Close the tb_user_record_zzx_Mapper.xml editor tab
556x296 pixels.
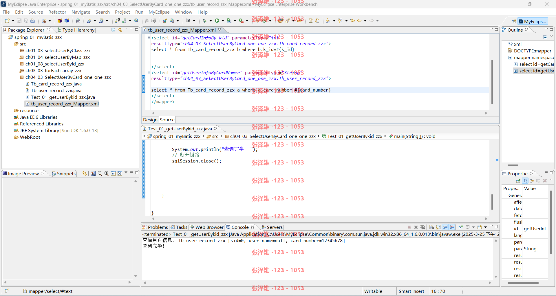(220, 30)
